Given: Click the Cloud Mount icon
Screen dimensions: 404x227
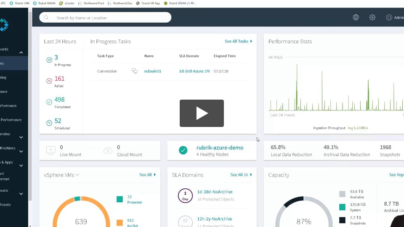Looking at the screenshot, I should pos(108,150).
